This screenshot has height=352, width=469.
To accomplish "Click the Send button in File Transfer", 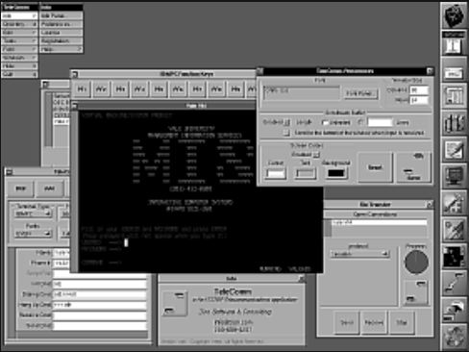I will click(347, 322).
